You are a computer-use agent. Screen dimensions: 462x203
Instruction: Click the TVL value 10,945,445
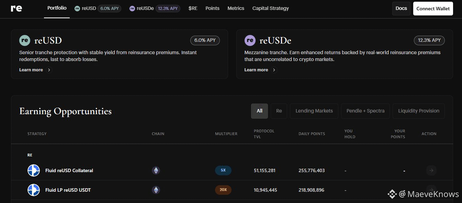266,190
